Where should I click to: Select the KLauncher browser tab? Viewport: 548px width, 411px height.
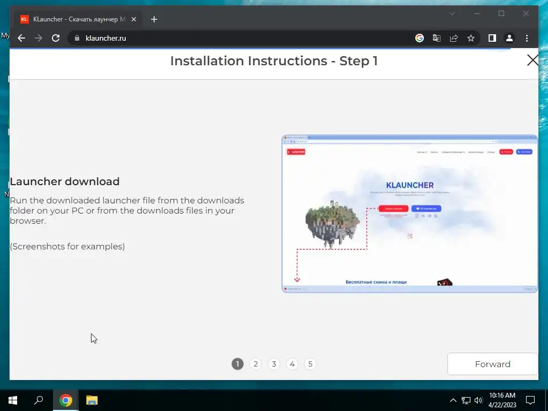click(x=78, y=19)
